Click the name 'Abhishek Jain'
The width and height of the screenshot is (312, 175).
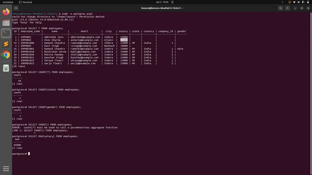(54, 37)
